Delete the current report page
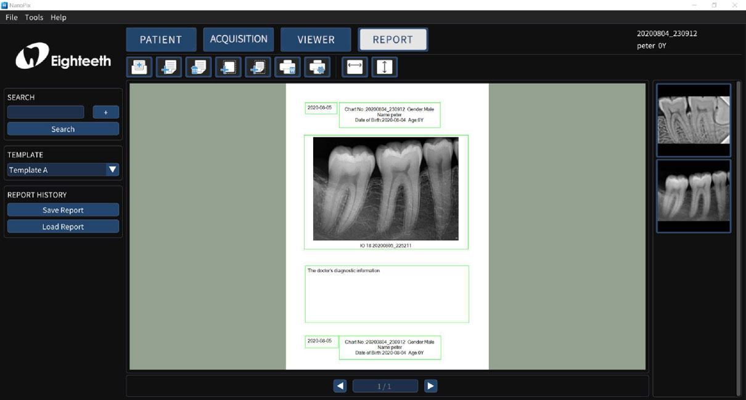 click(x=198, y=67)
